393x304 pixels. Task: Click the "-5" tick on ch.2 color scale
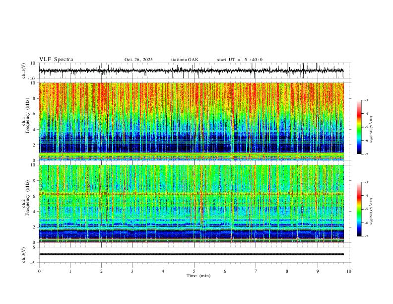366,209
